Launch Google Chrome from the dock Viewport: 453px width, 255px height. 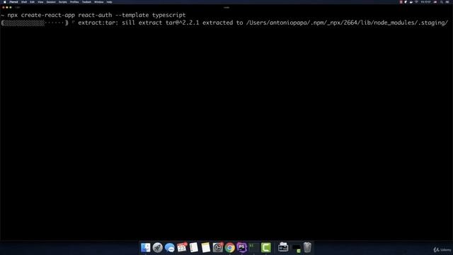(x=230, y=247)
